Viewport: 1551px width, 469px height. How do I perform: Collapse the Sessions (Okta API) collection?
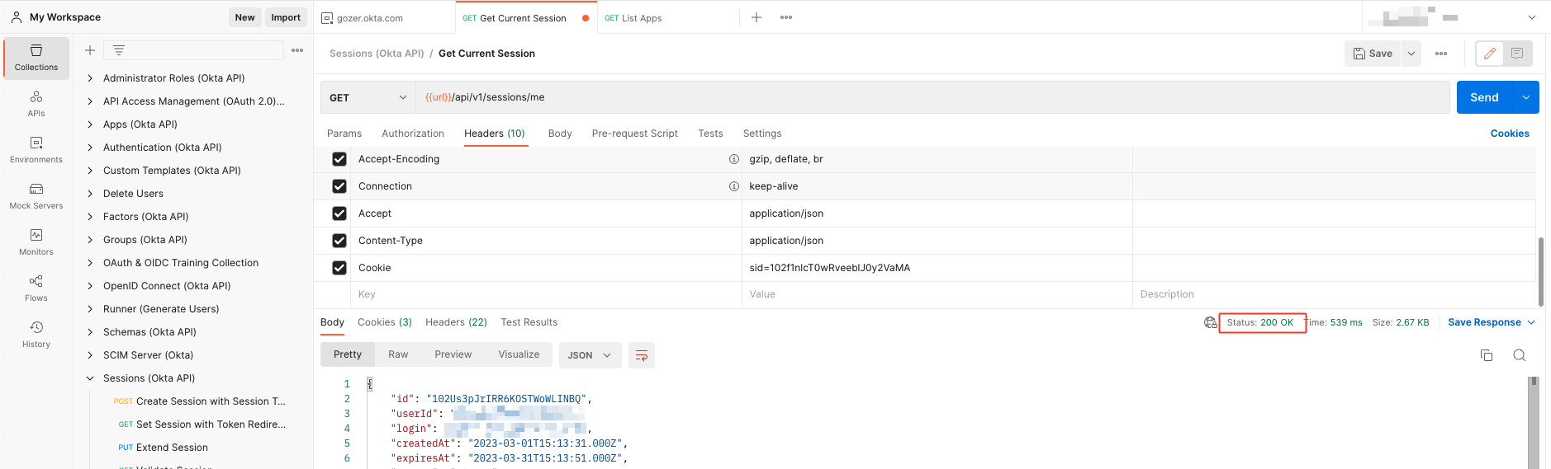coord(90,378)
